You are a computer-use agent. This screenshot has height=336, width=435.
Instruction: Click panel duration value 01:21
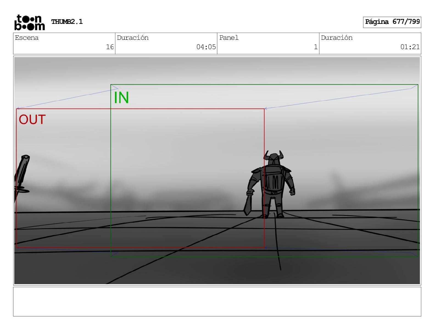(410, 47)
